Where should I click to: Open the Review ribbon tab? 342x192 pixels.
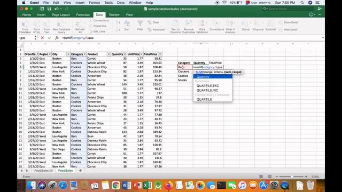[x=114, y=15]
